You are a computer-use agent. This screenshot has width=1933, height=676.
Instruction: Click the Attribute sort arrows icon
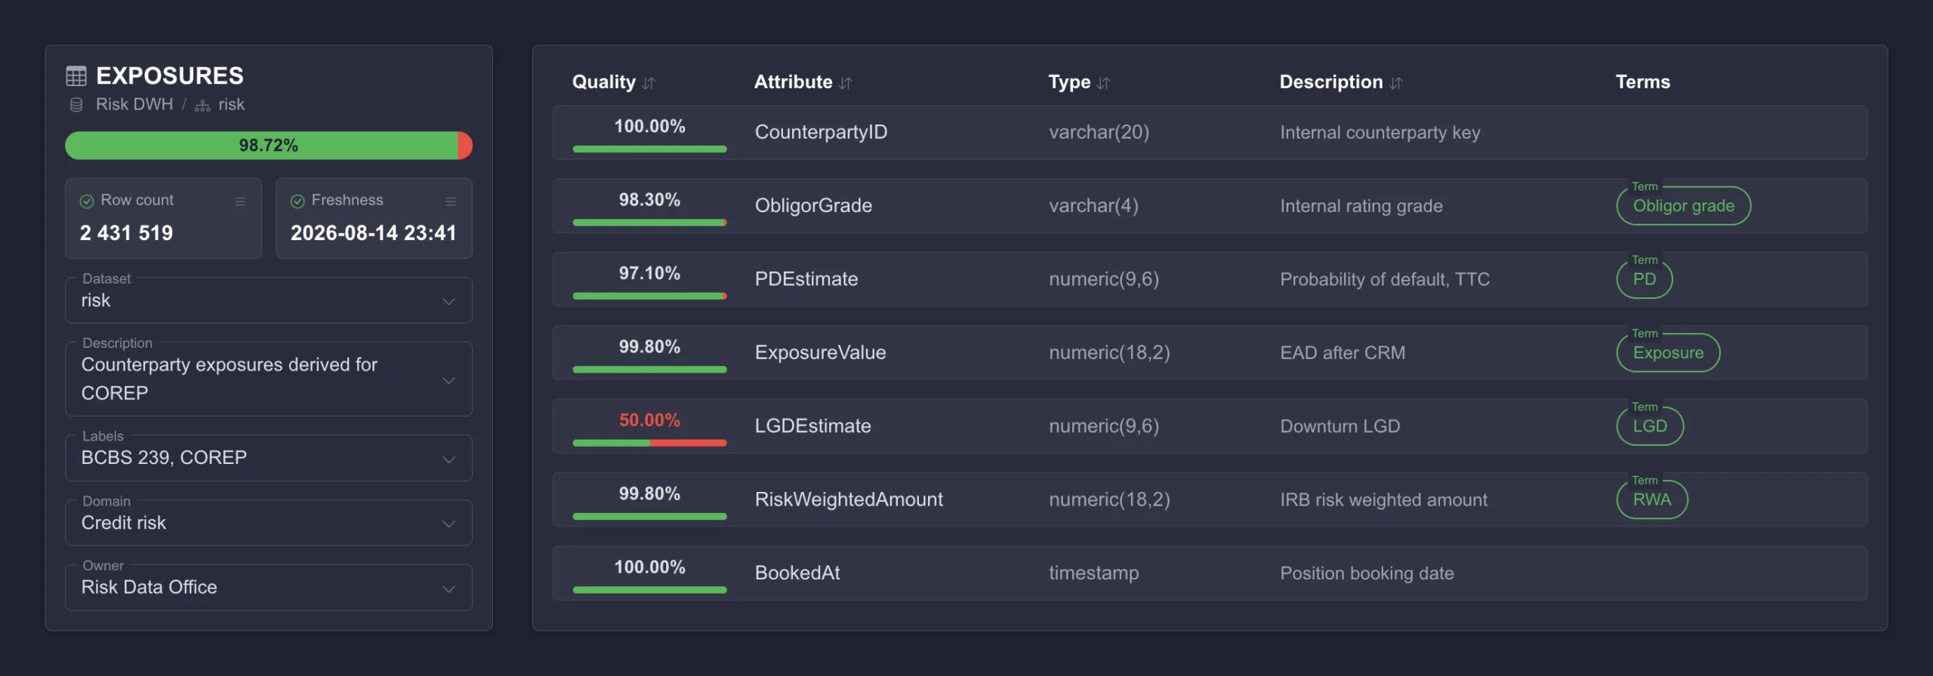tap(845, 83)
